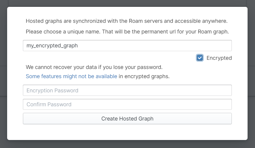Dismiss dialog by clicking dimmed backdrop above it
255x148 pixels.
click(x=127, y=3)
